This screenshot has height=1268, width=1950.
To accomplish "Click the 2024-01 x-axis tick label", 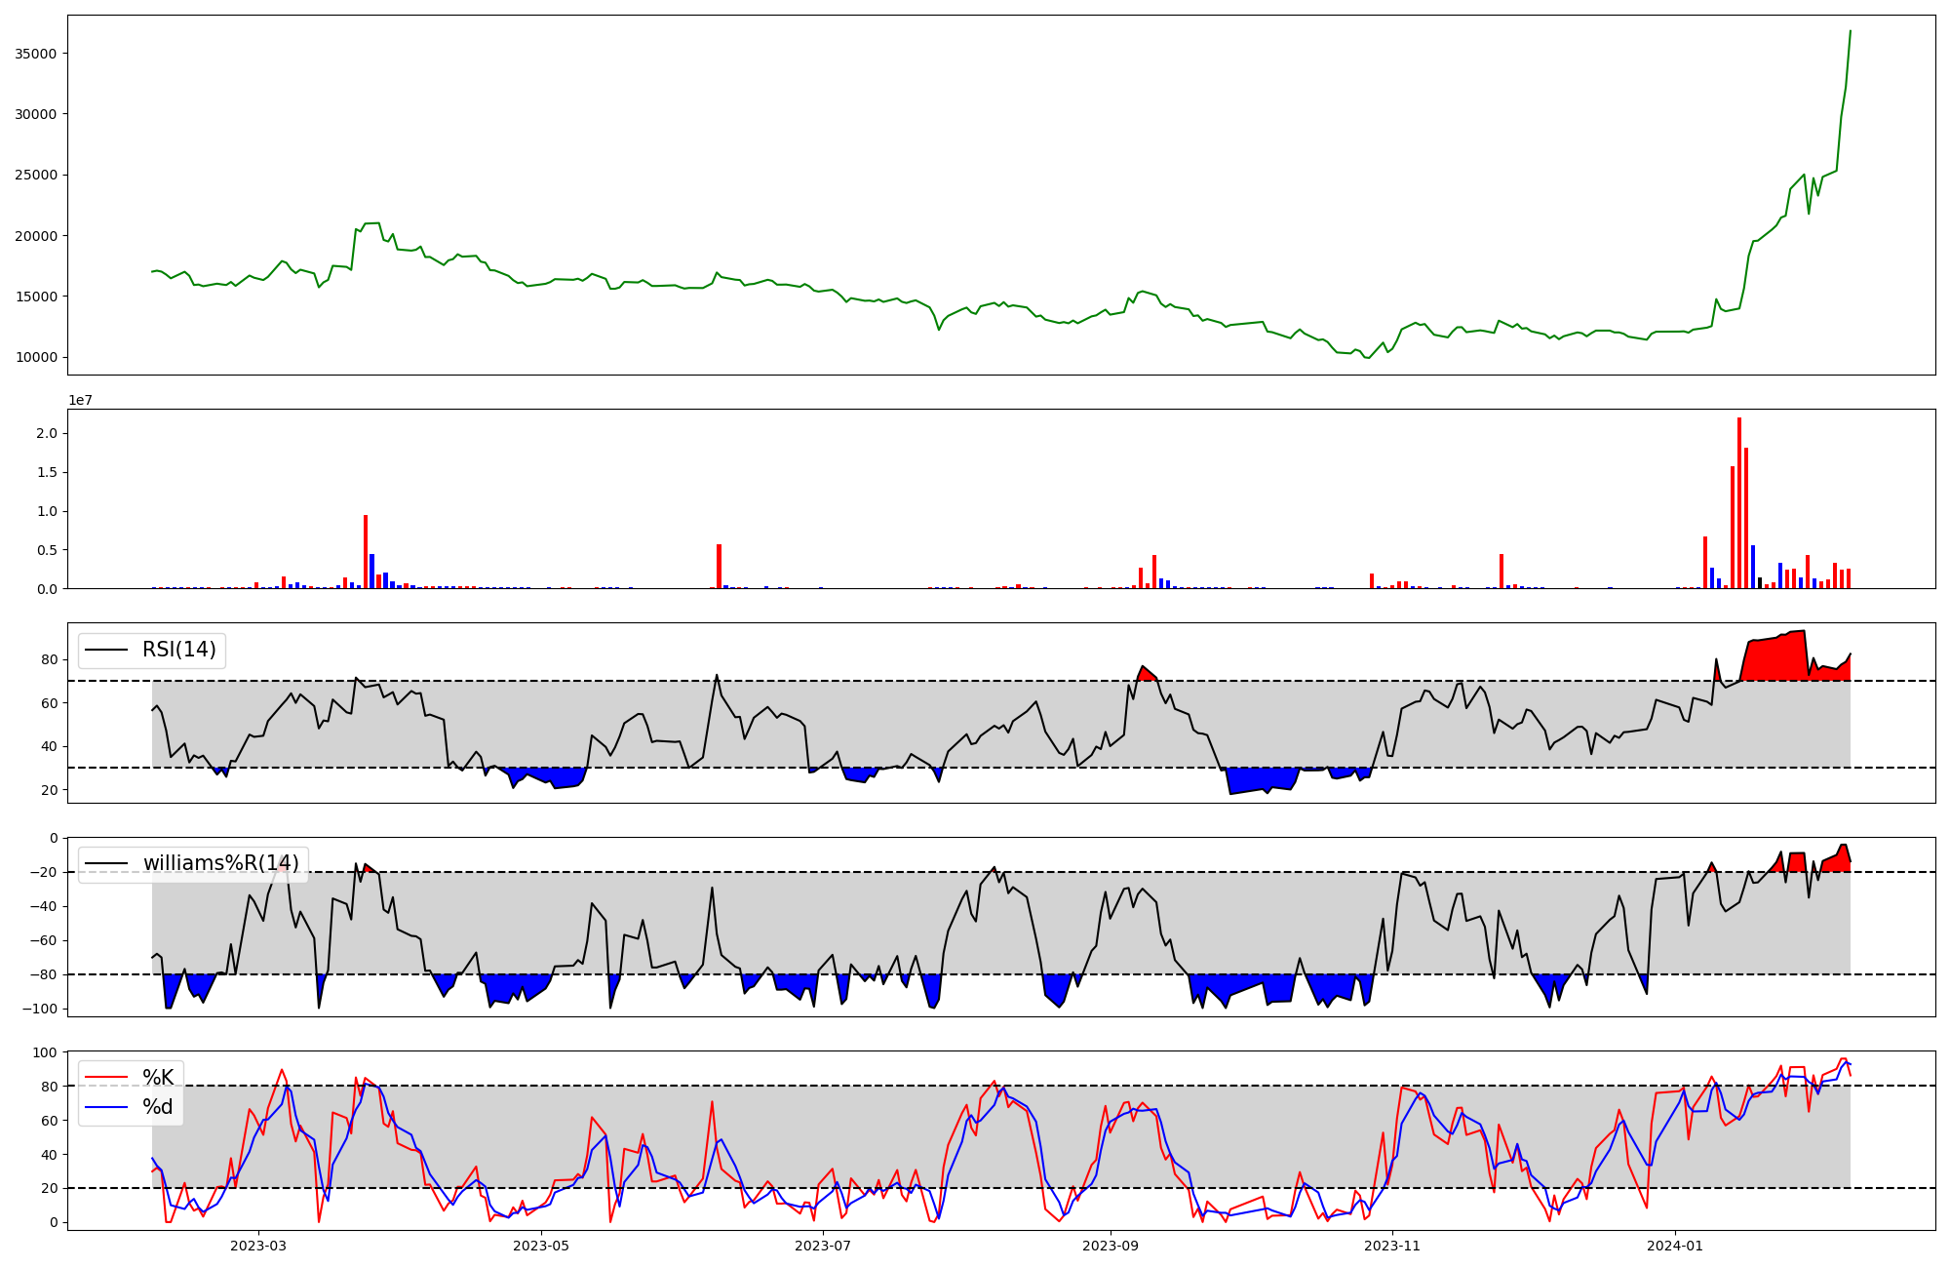I will click(x=1675, y=1246).
